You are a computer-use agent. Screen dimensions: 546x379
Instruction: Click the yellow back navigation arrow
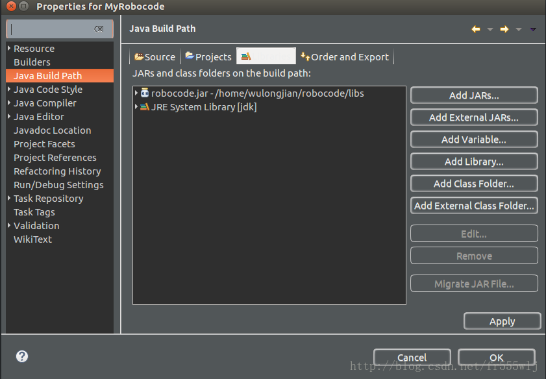pos(476,29)
